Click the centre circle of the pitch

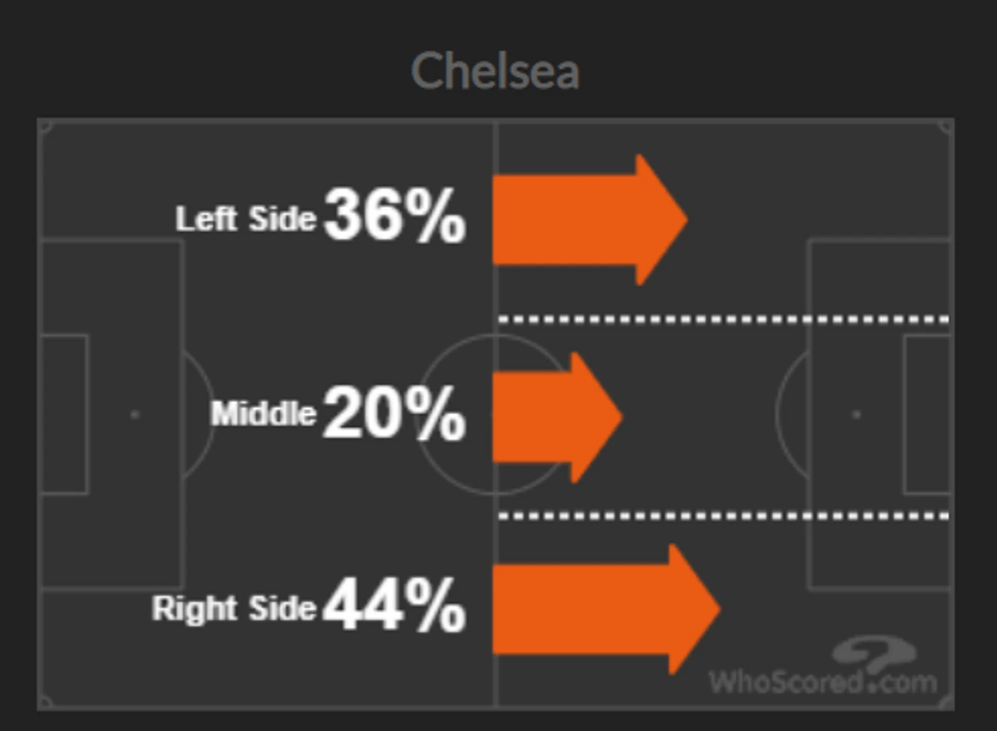(x=496, y=414)
